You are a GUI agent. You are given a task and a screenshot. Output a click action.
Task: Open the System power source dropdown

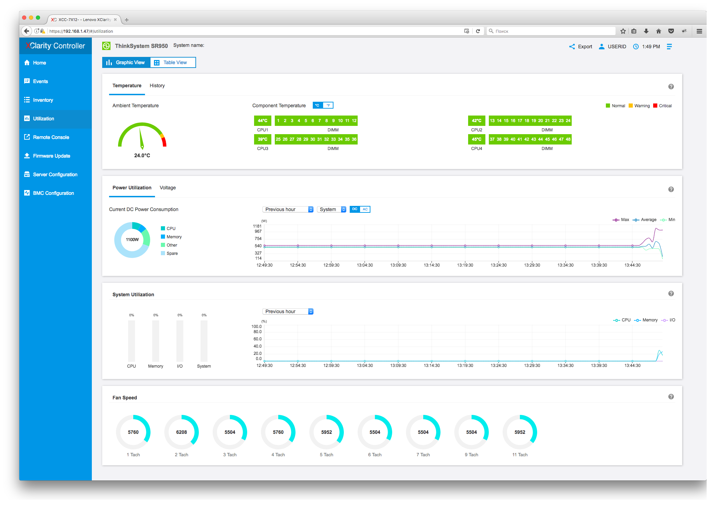pyautogui.click(x=331, y=209)
